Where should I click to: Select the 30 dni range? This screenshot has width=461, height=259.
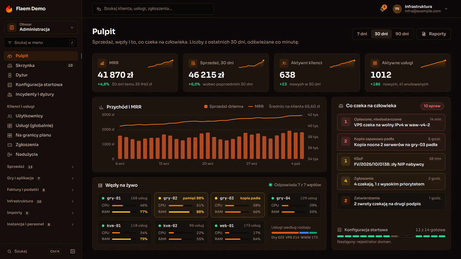point(381,34)
